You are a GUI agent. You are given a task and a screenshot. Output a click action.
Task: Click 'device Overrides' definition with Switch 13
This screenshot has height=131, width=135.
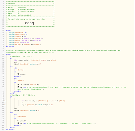coord(26,39)
